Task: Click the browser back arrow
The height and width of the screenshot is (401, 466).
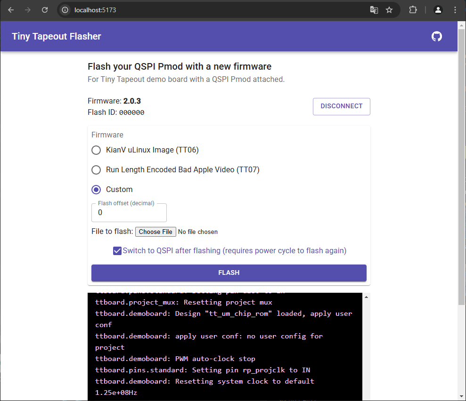Action: point(11,10)
